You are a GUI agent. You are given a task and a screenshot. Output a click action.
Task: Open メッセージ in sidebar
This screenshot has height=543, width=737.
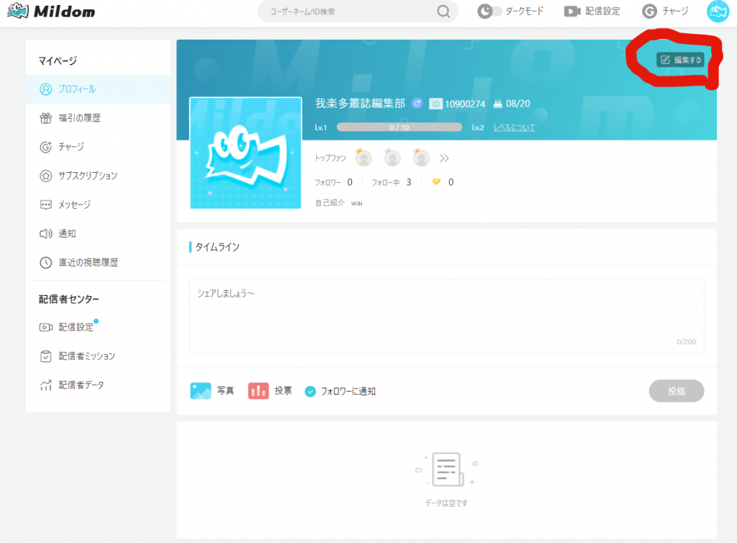(x=74, y=205)
